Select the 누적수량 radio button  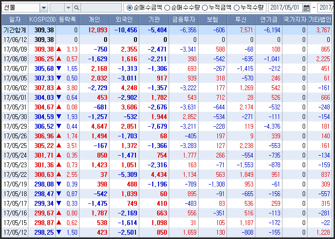237,8
